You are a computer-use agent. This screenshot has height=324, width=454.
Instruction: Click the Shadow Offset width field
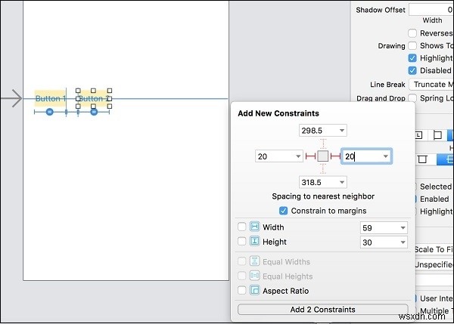(x=428, y=9)
